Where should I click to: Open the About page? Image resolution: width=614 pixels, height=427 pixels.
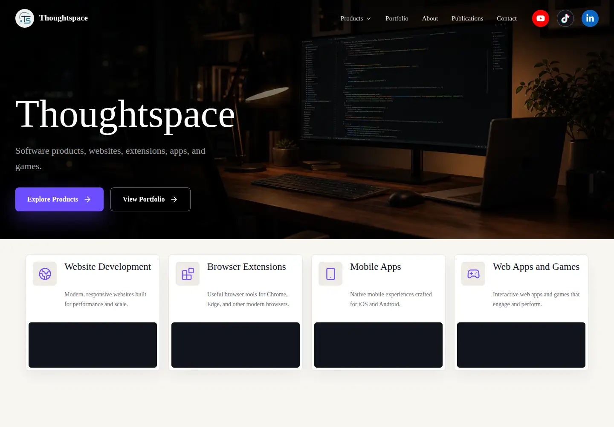430,18
